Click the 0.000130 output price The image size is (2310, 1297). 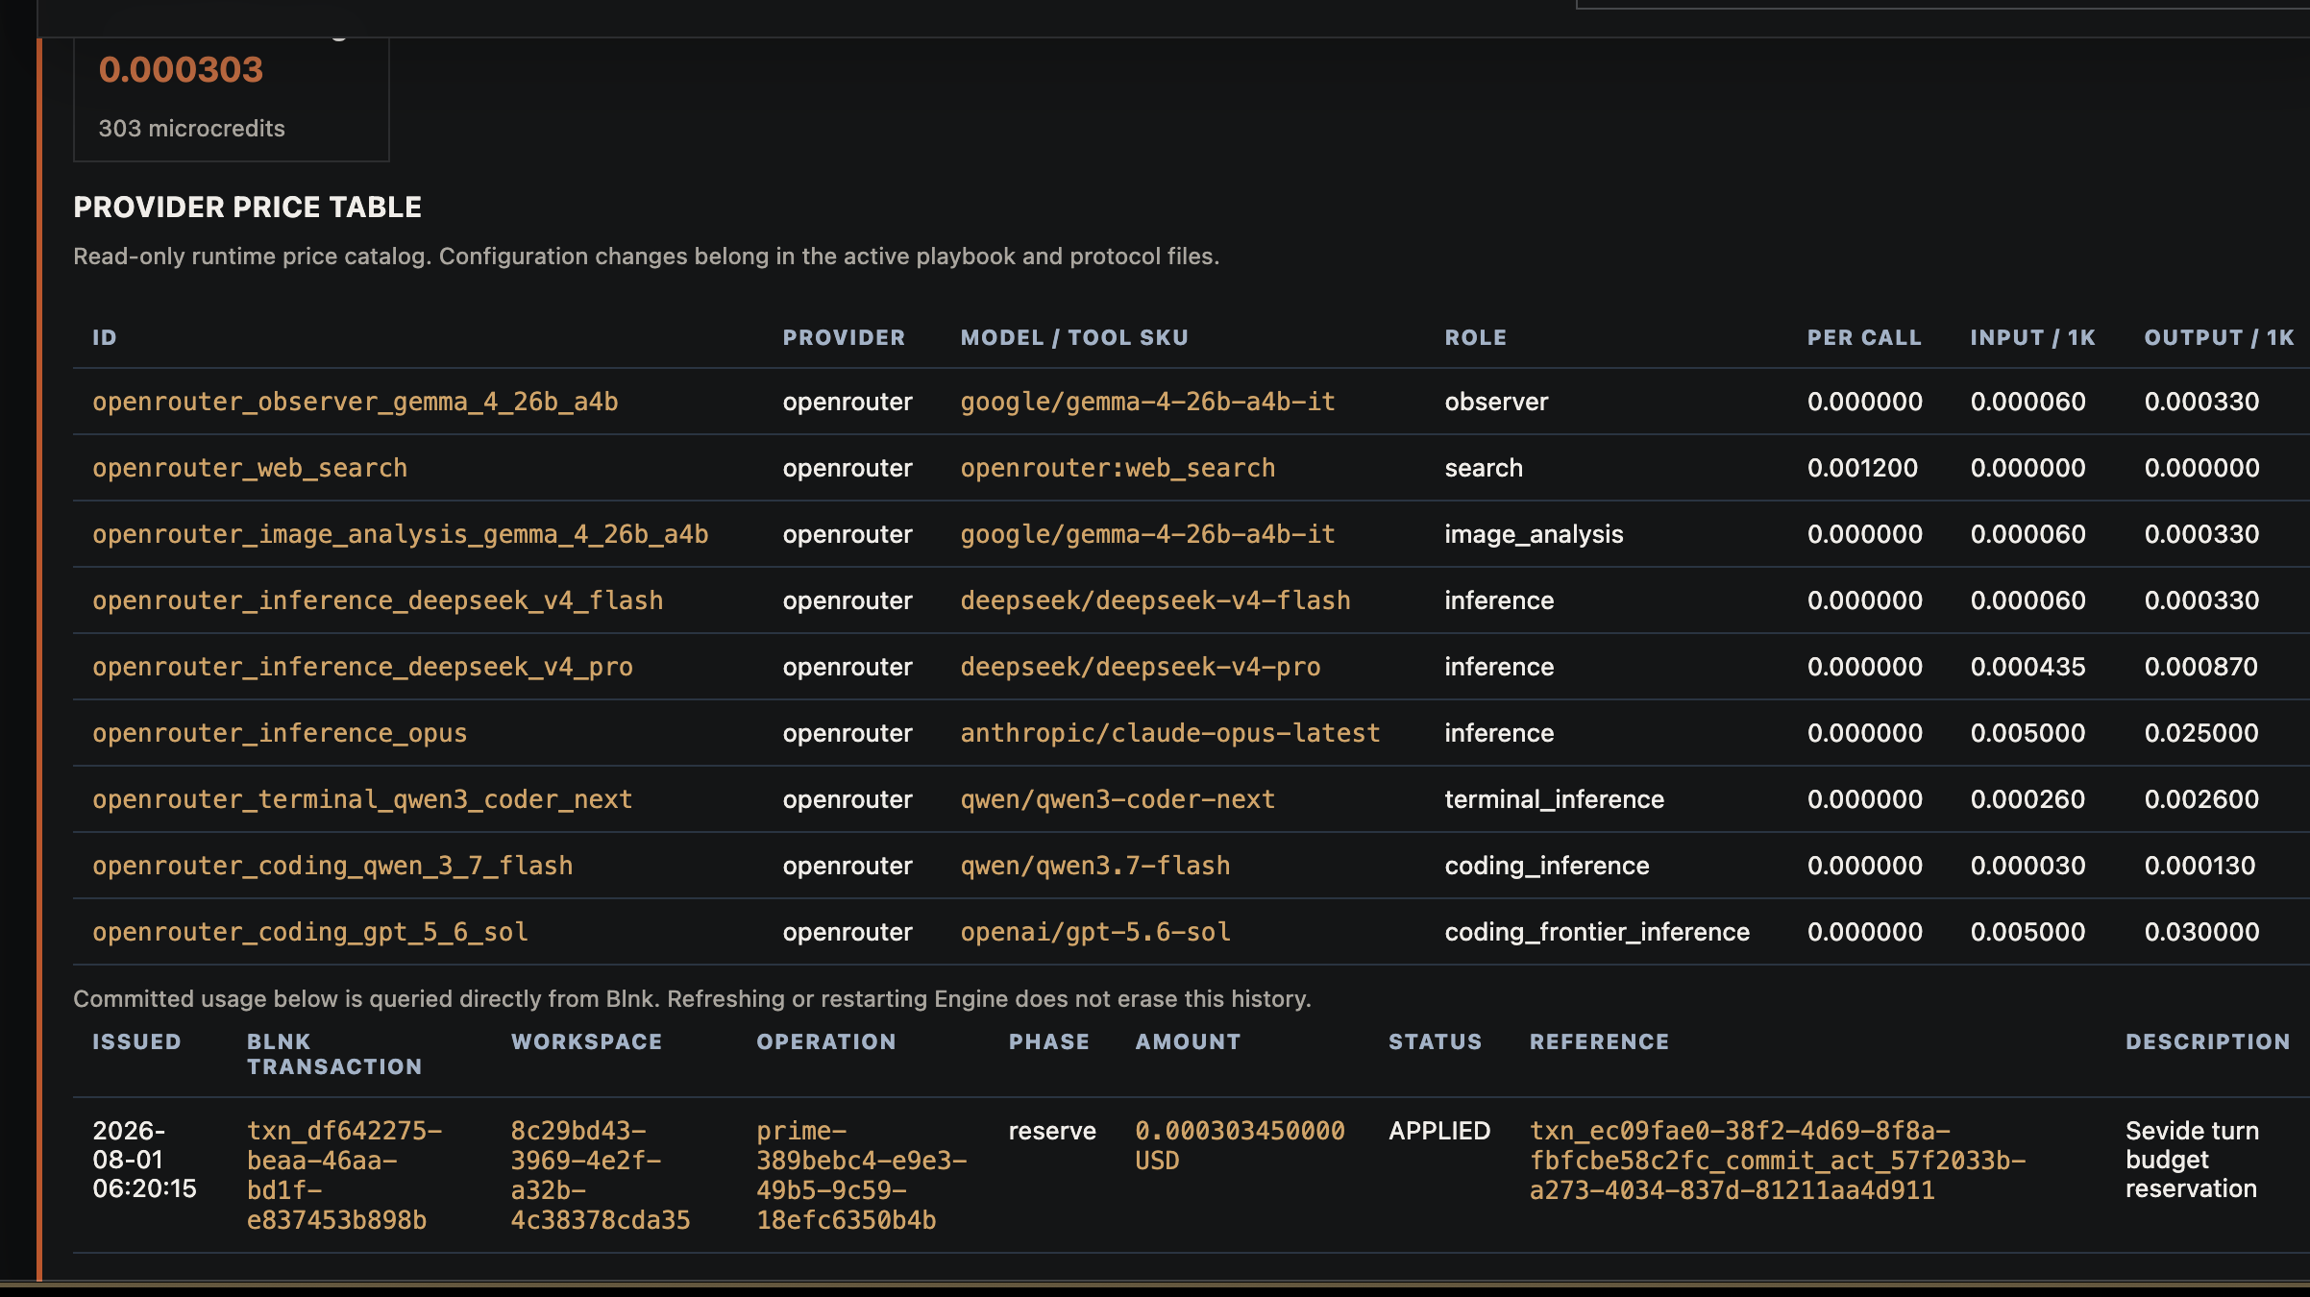coord(2199,866)
